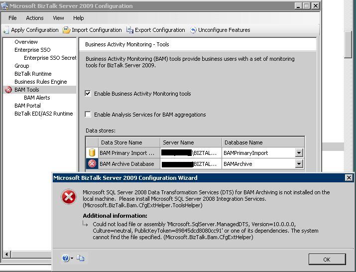Toggle Enable Analysis Services for BAM aggregations
356x272 pixels.
[x=88, y=114]
